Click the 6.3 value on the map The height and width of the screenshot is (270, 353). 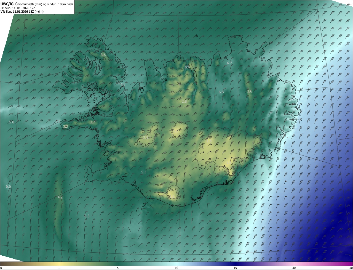point(87,216)
